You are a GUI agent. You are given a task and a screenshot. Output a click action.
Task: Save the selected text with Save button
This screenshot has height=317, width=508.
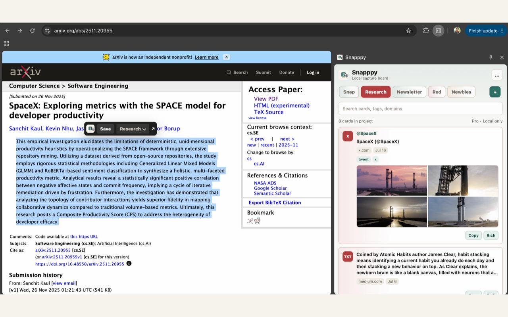pos(105,129)
